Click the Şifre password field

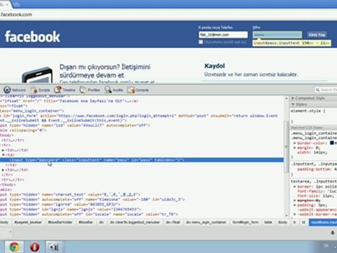point(277,35)
